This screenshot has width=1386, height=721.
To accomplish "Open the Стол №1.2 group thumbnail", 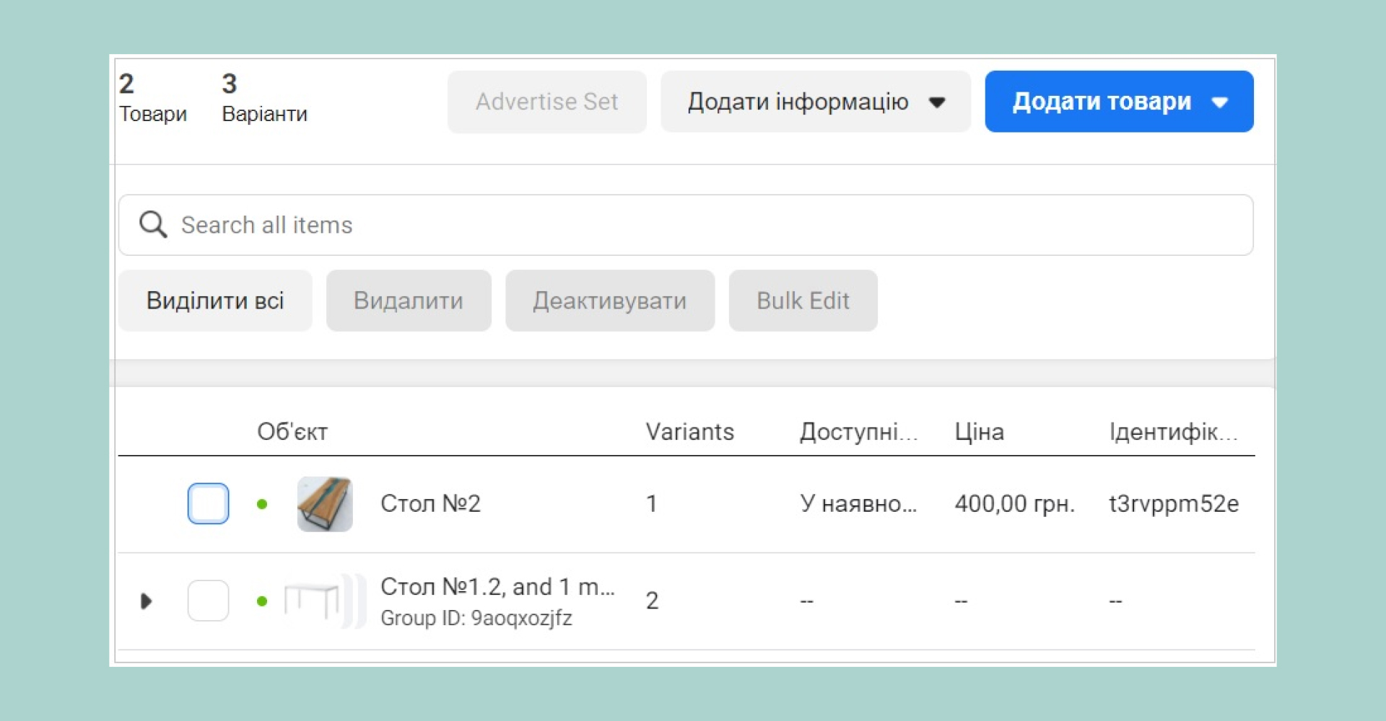I will (325, 601).
